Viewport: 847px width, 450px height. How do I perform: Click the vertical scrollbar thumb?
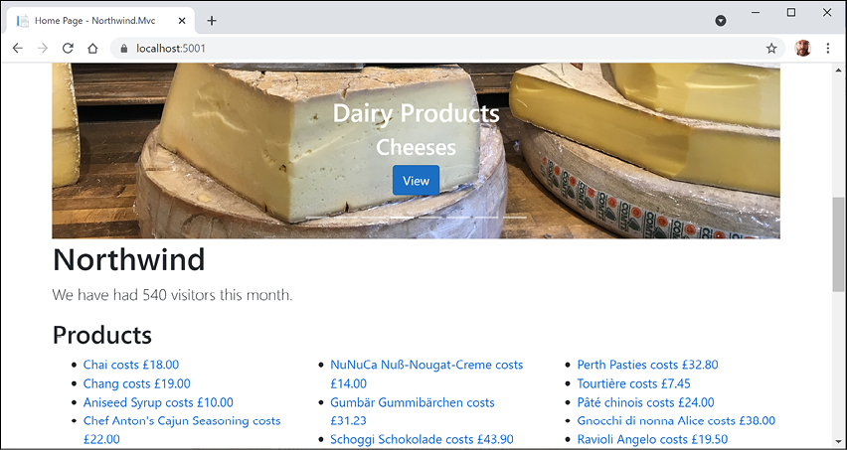[839, 244]
